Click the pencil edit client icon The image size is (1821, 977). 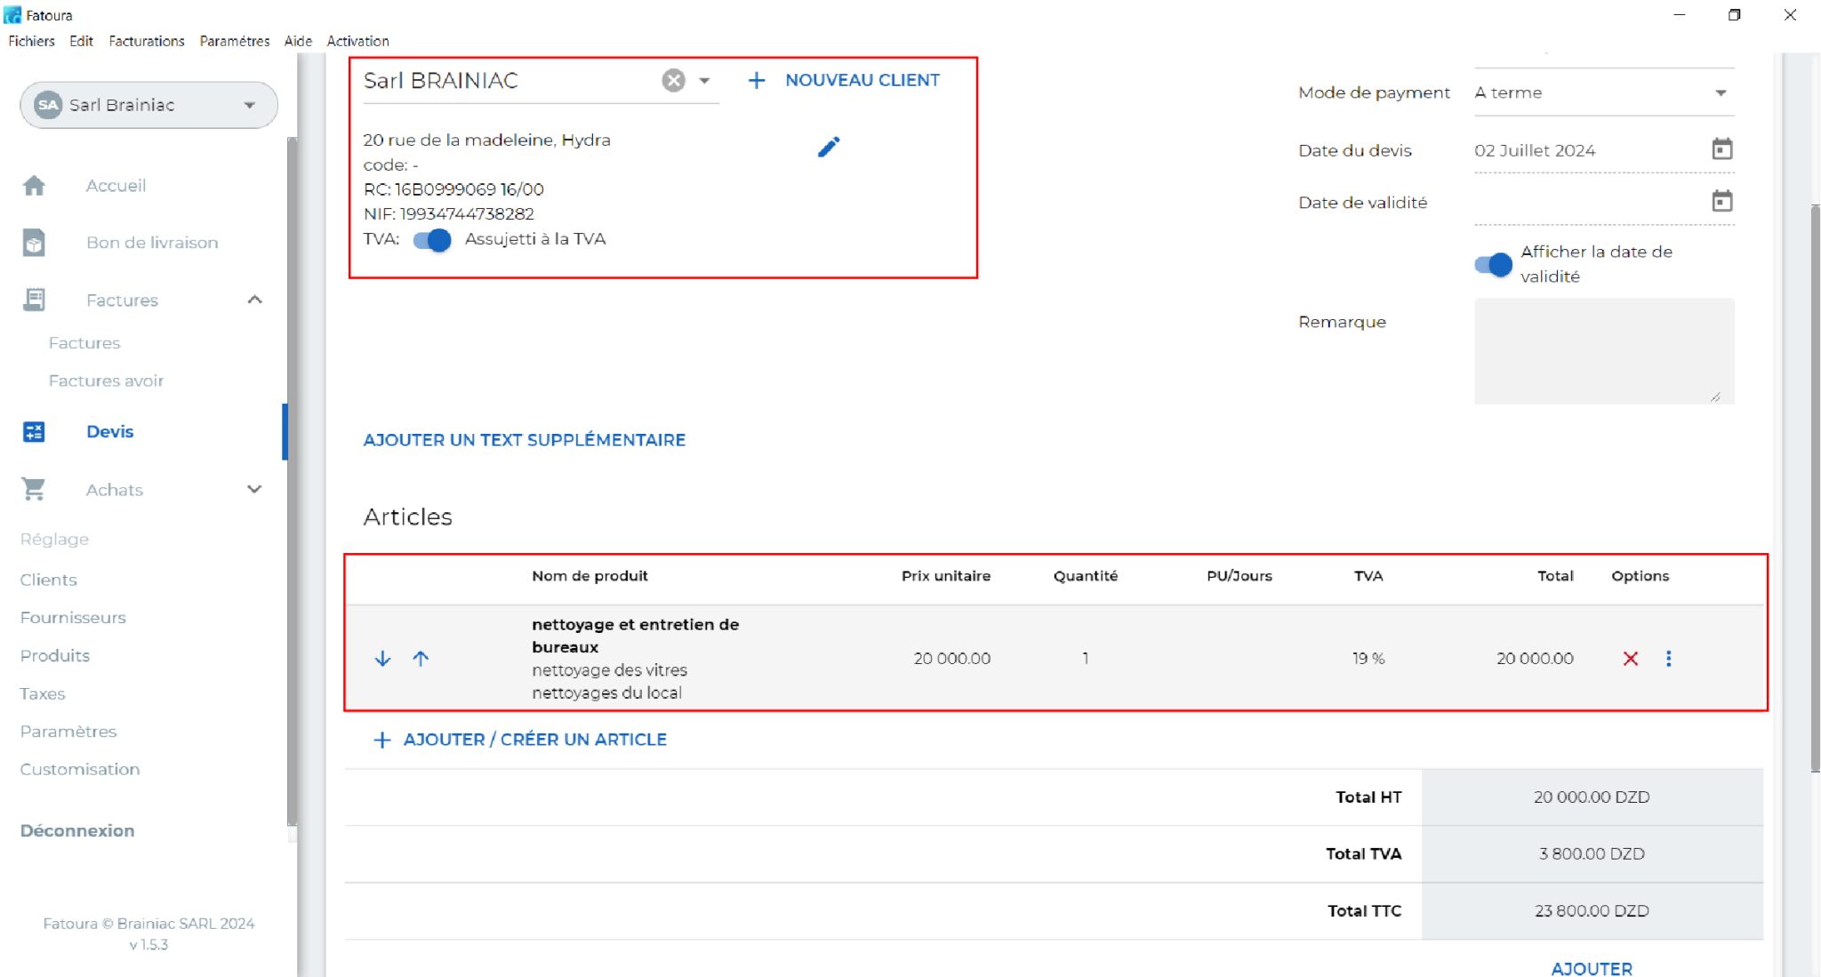coord(828,147)
